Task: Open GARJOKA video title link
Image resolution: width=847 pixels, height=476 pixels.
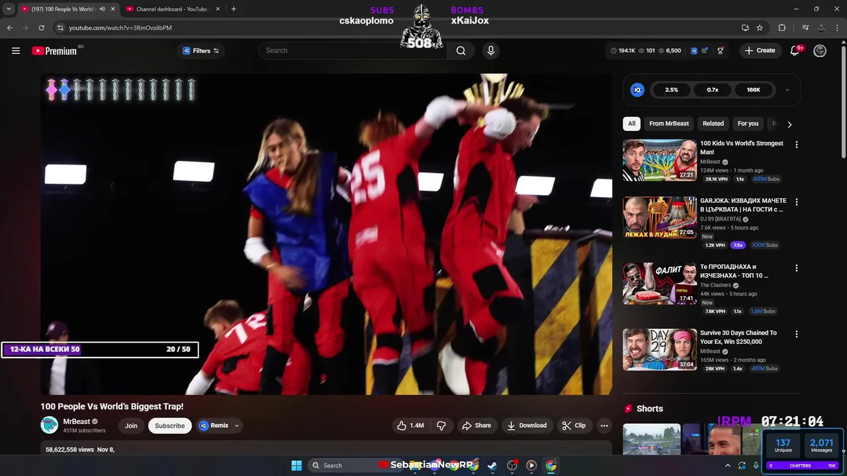Action: click(x=743, y=205)
